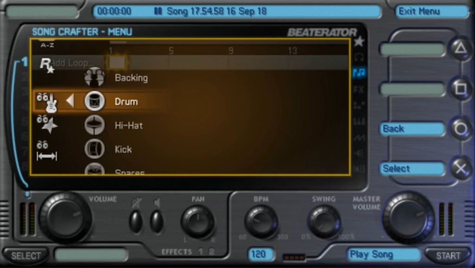Adjust the Pan knob
The image size is (475, 268).
pyautogui.click(x=198, y=222)
